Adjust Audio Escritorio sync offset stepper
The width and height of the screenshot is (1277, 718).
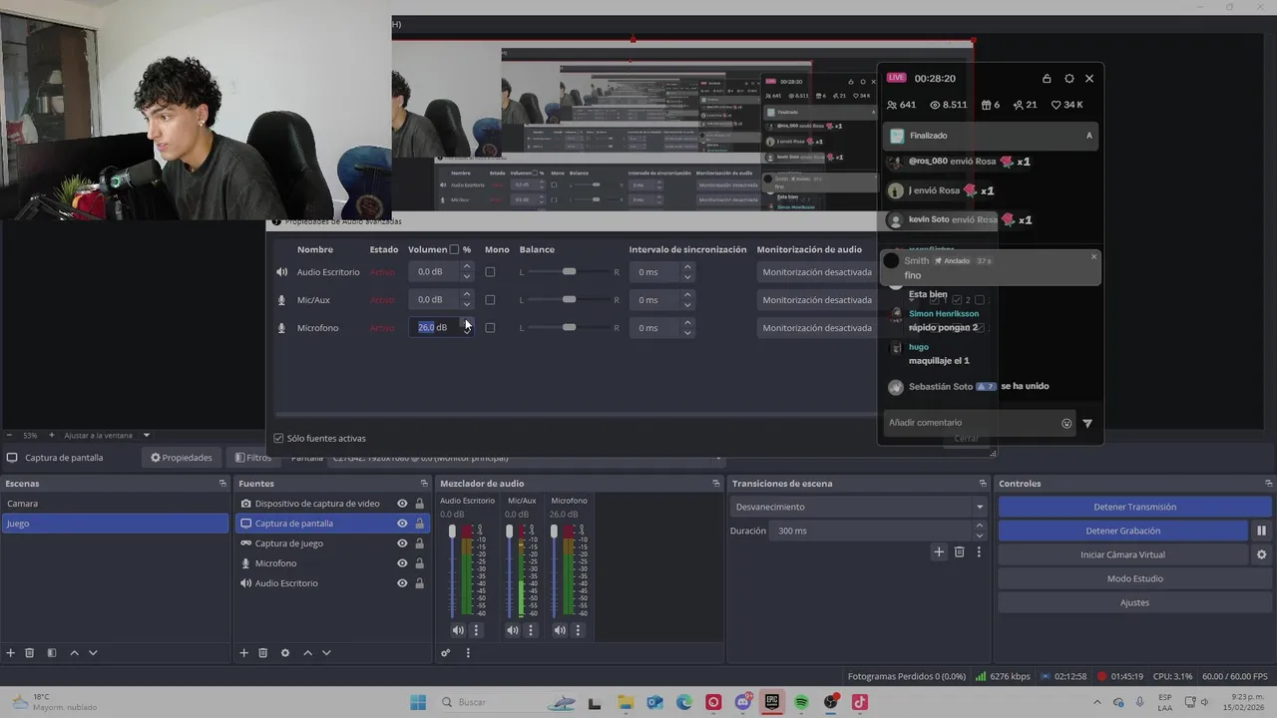pos(687,272)
